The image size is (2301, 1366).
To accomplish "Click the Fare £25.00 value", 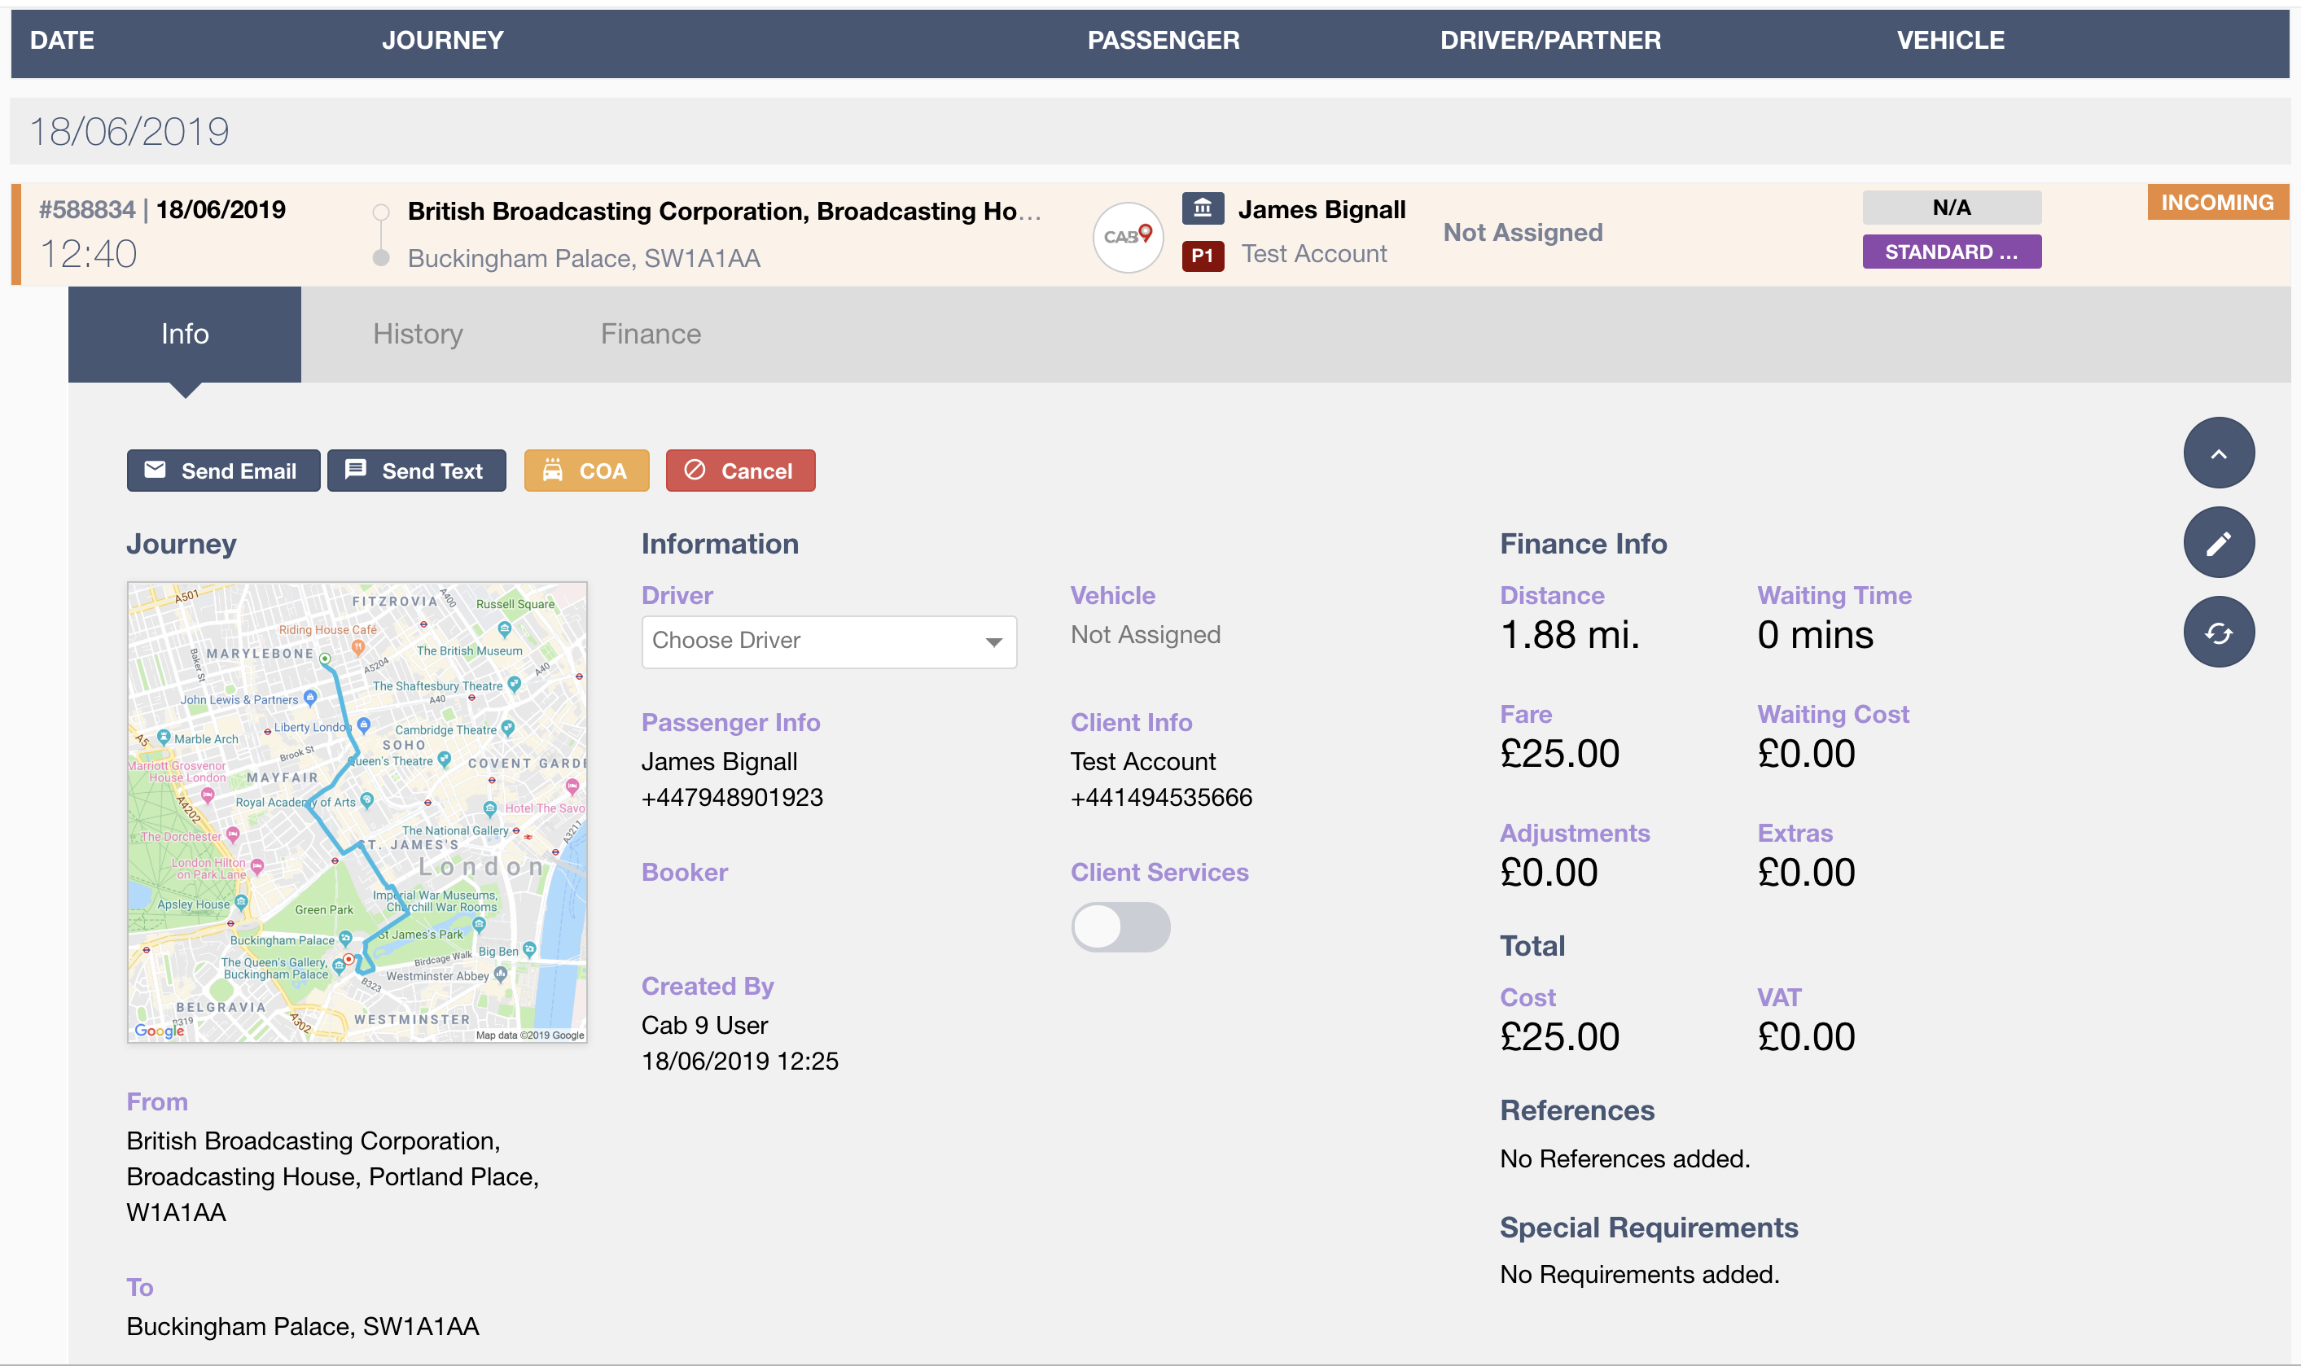I will pyautogui.click(x=1559, y=753).
